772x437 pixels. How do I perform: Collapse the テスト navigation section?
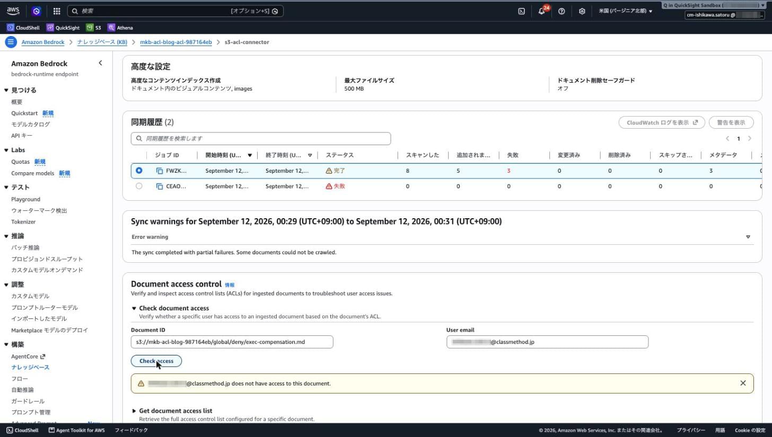point(6,188)
